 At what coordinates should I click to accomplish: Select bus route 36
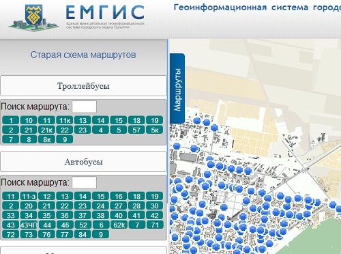click(x=65, y=215)
